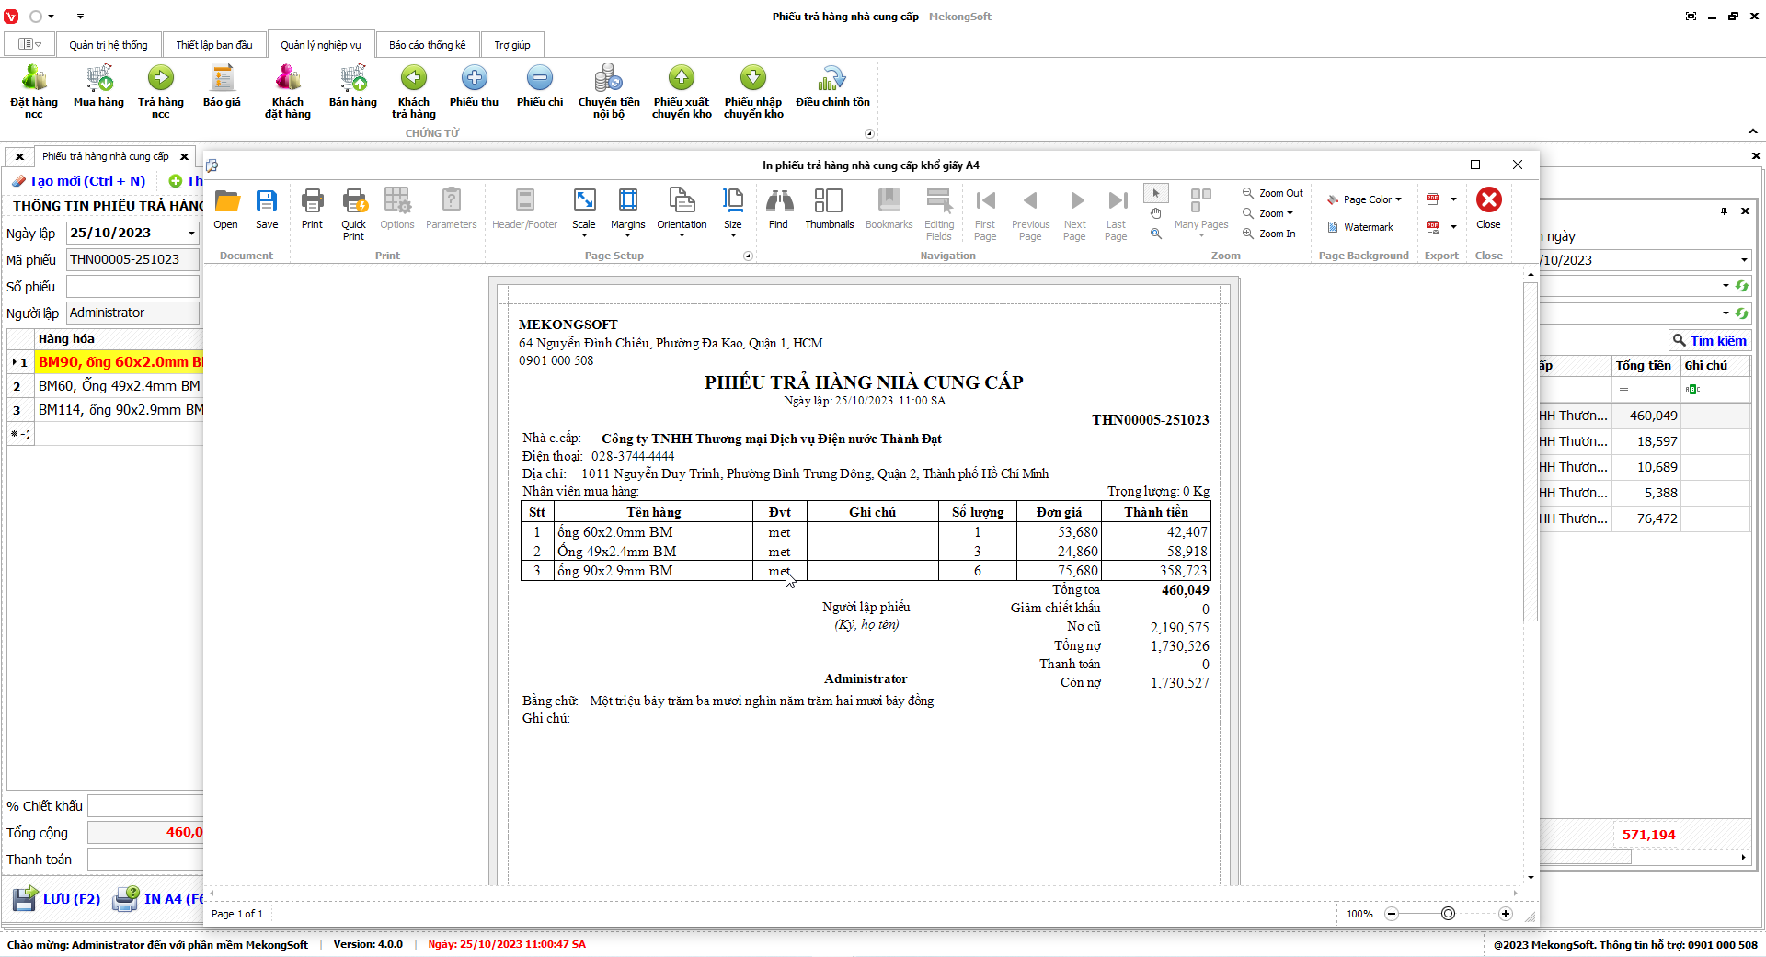Click the % Chiết khấu input field
The height and width of the screenshot is (957, 1766).
(x=145, y=806)
